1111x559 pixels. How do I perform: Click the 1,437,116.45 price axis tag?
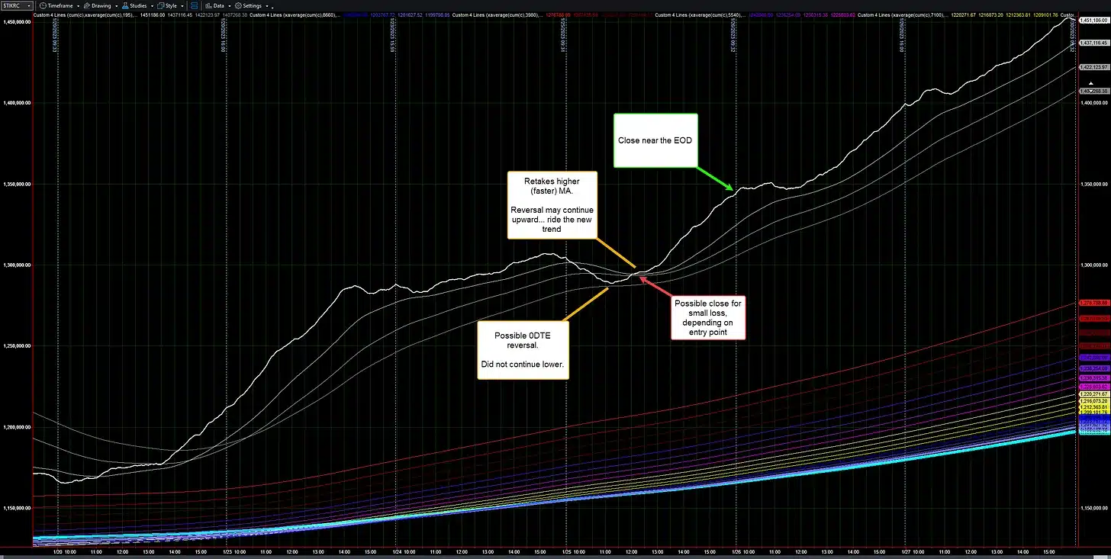[1093, 43]
